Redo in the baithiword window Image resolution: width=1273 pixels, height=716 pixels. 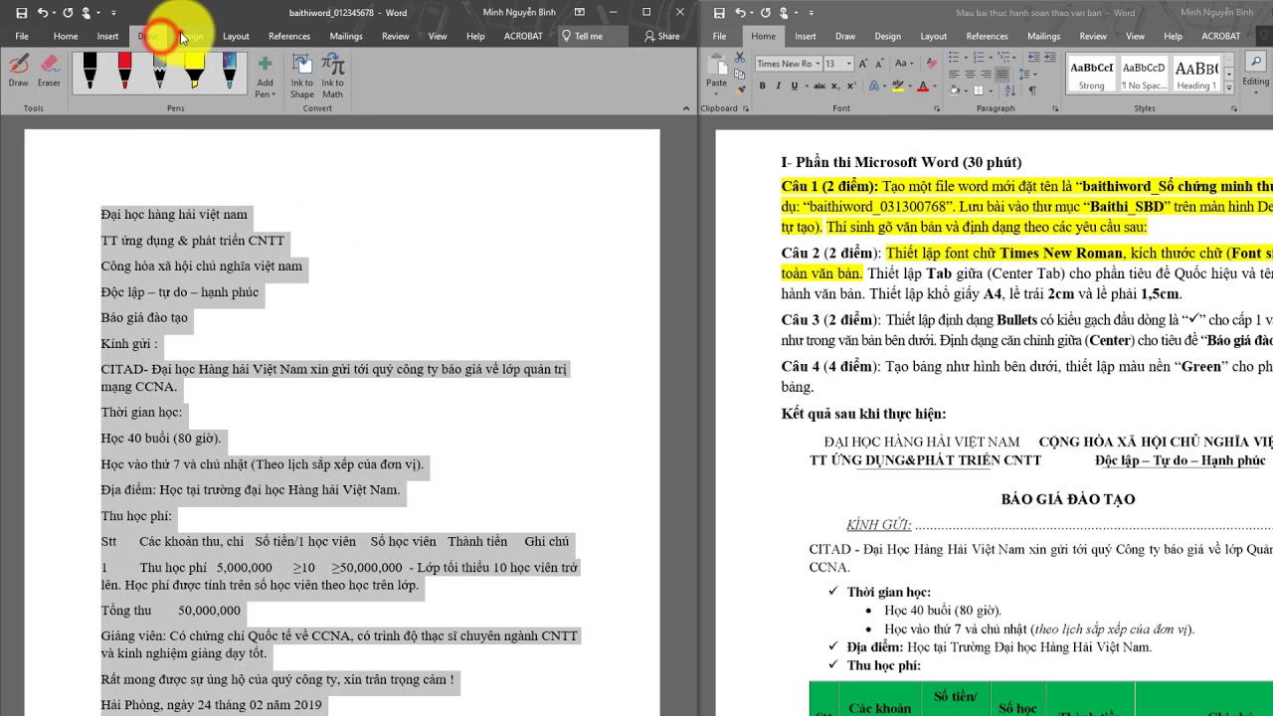[68, 12]
